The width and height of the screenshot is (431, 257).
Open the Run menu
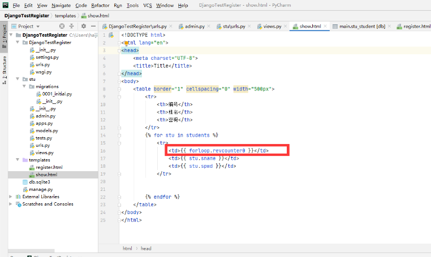(x=118, y=5)
